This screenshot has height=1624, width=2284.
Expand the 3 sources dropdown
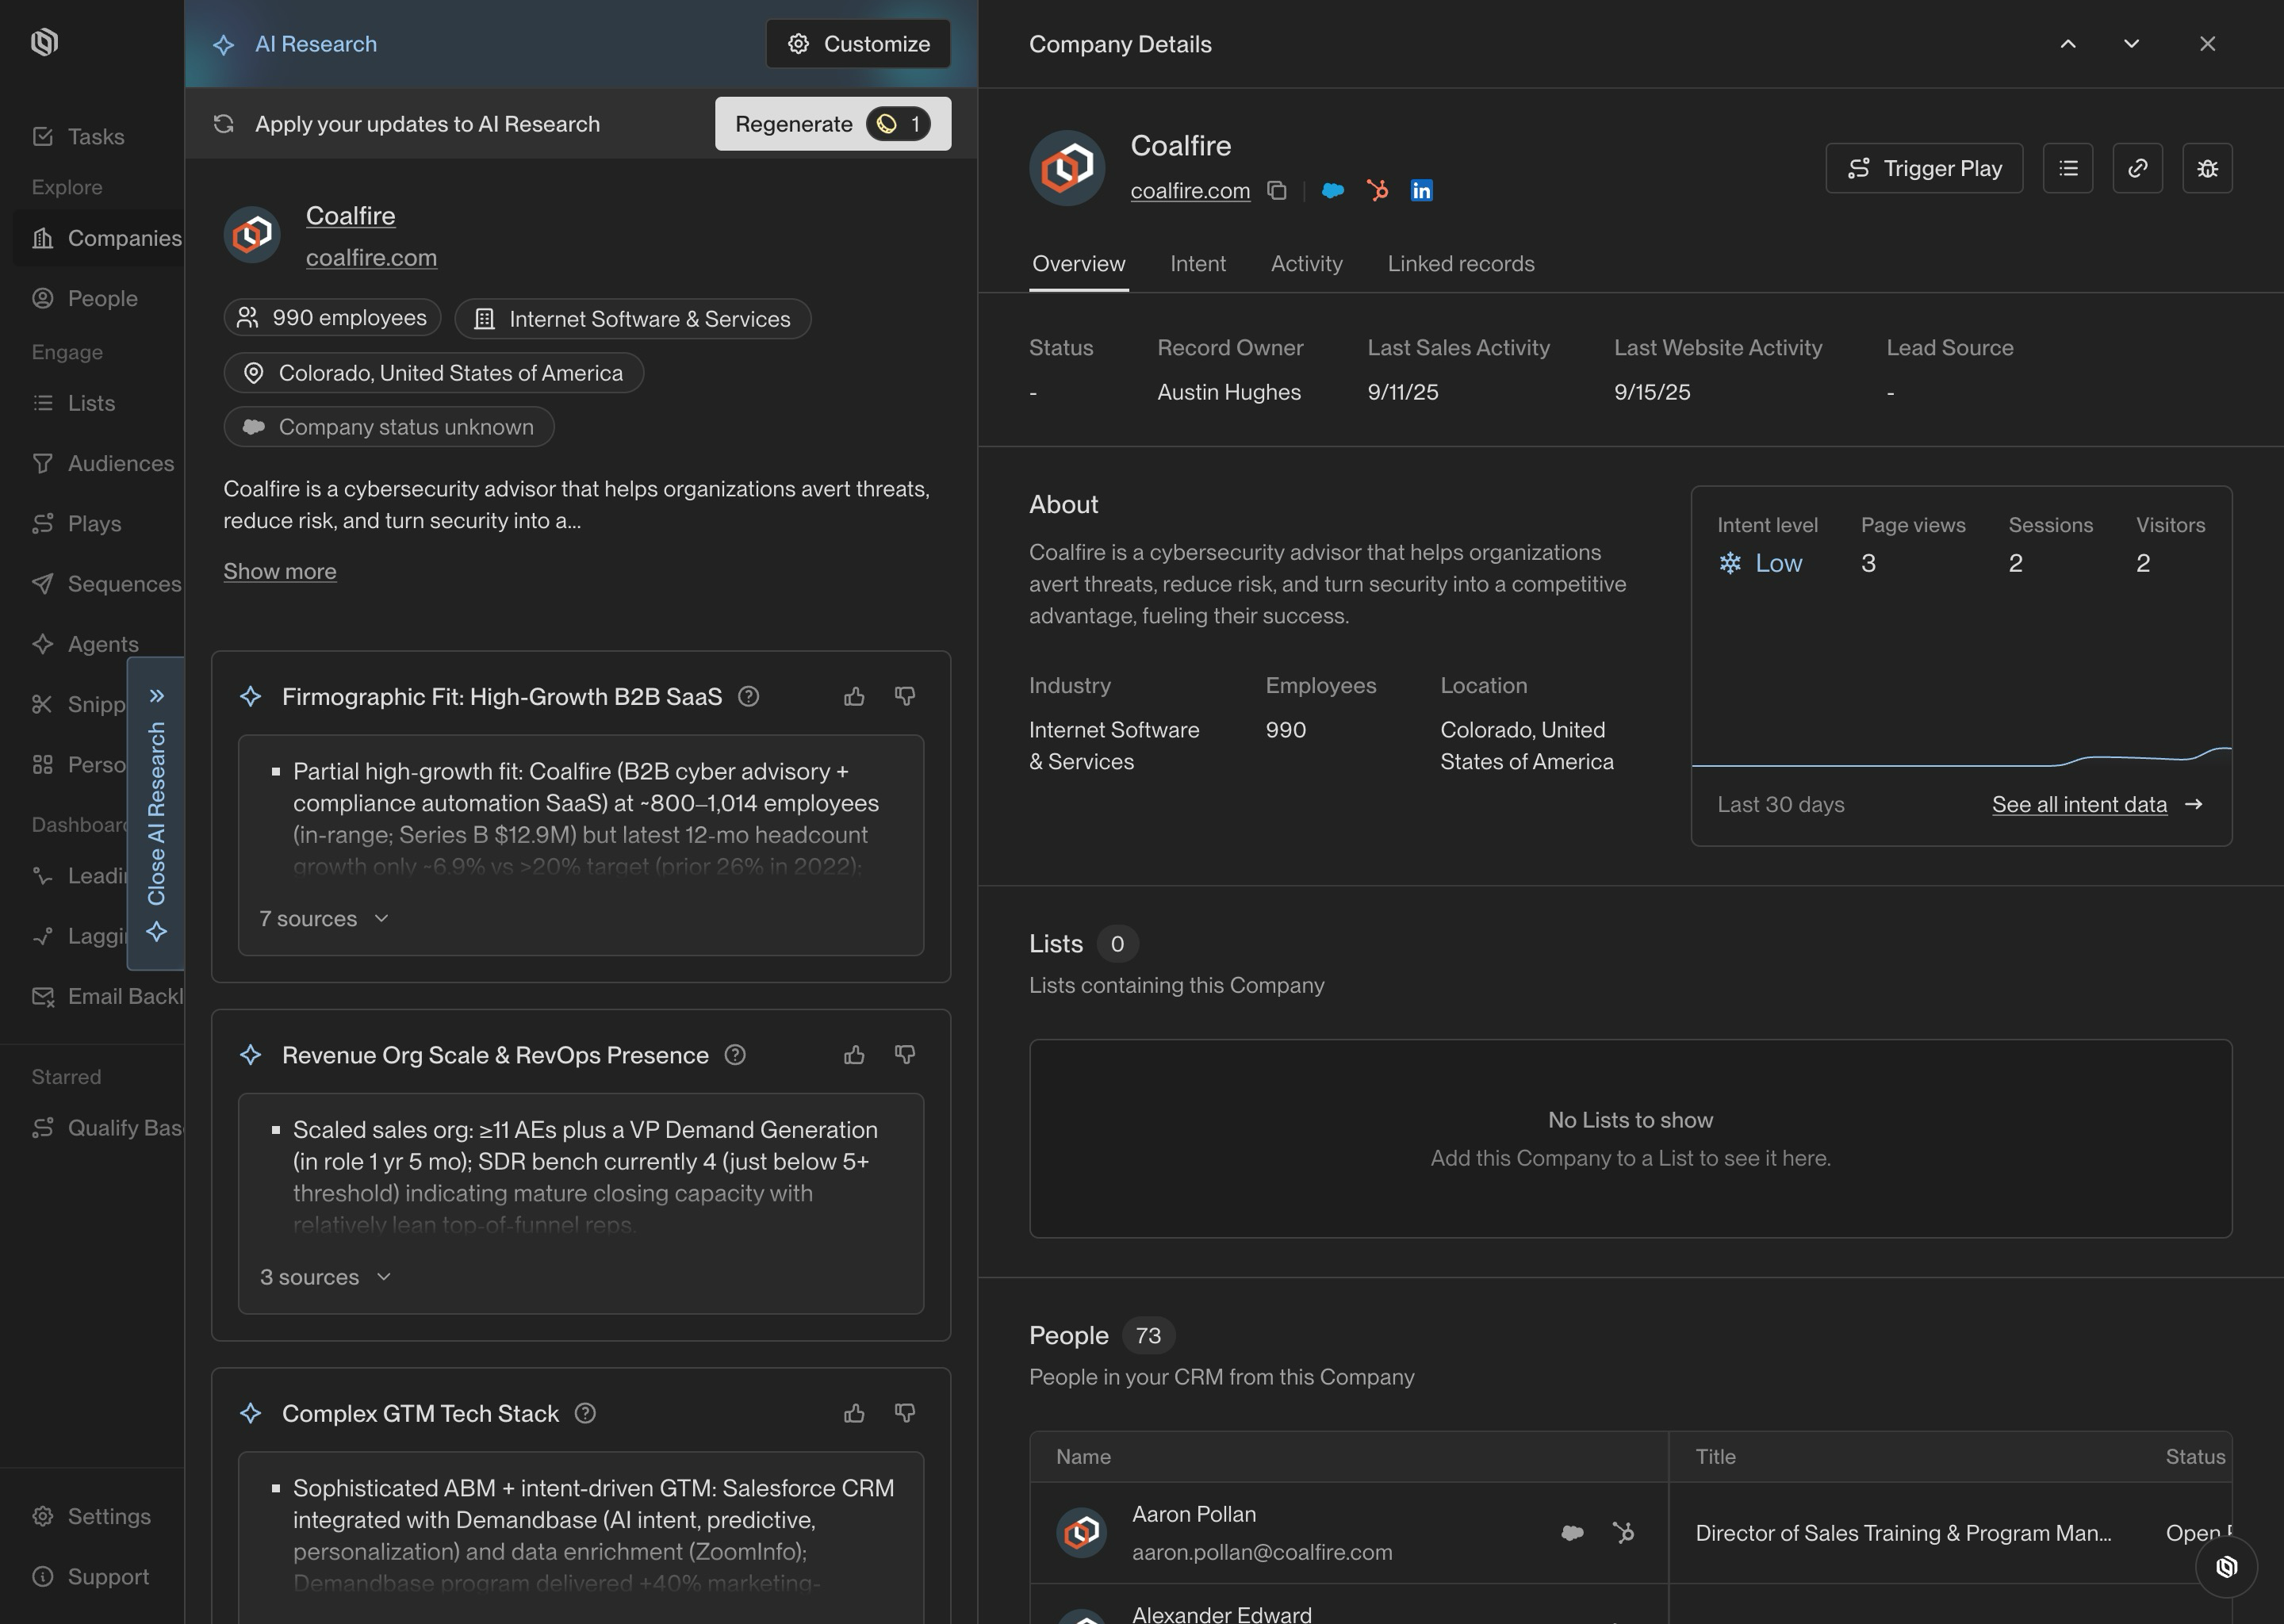[x=325, y=1277]
